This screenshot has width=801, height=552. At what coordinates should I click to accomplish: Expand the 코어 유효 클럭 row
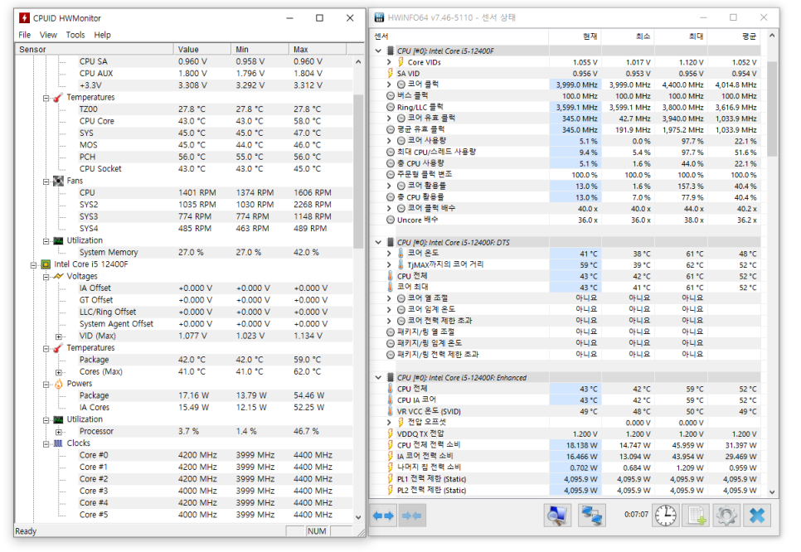(x=389, y=118)
